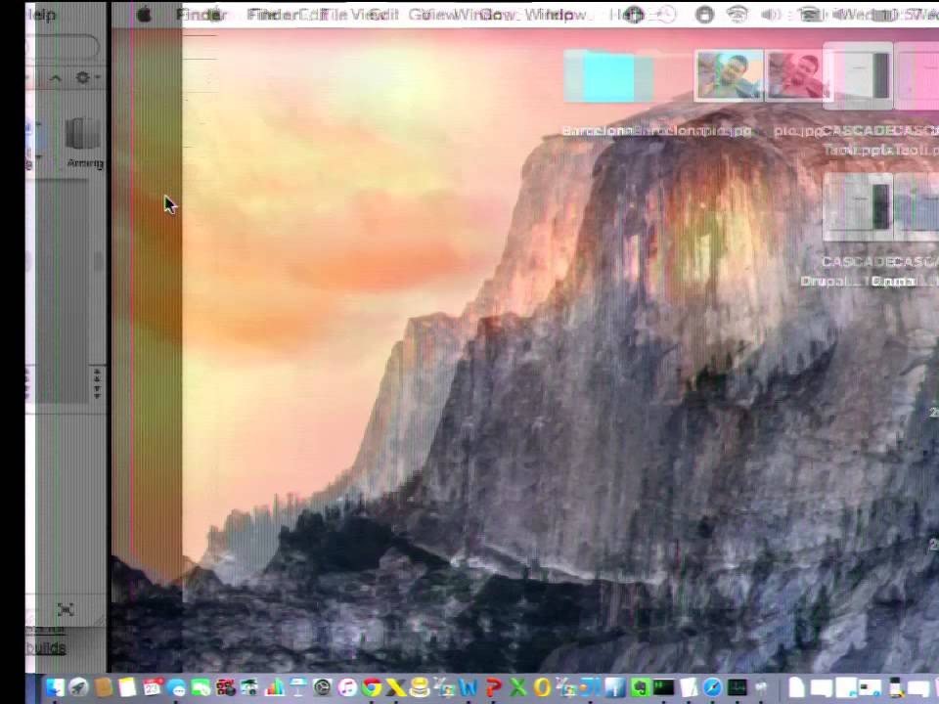Image resolution: width=939 pixels, height=704 pixels.
Task: Open green FaceTime icon in Dock
Action: pyautogui.click(x=201, y=687)
